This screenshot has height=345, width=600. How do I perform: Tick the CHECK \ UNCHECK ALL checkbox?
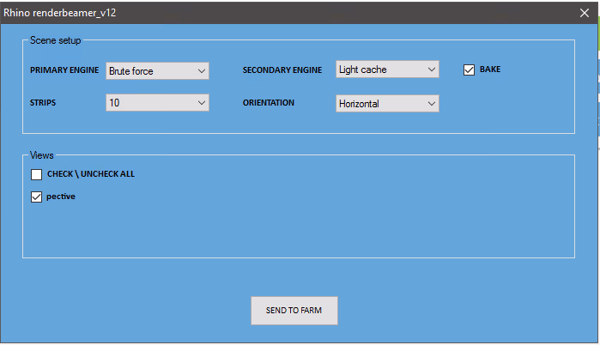[x=36, y=174]
